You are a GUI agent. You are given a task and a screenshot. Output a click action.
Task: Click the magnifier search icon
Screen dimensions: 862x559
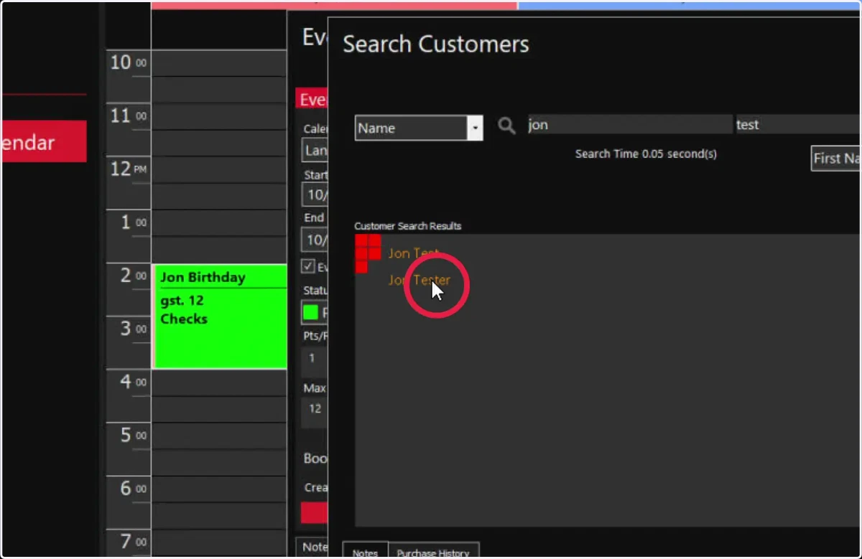coord(507,126)
